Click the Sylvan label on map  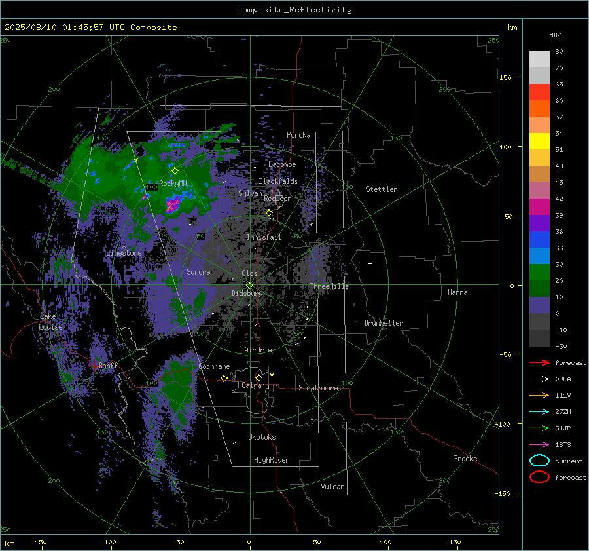(x=250, y=193)
